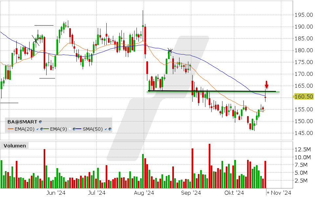This screenshot has width=315, height=197.
Task: Enable the EMA(9) checkbox
Action: tap(70, 129)
